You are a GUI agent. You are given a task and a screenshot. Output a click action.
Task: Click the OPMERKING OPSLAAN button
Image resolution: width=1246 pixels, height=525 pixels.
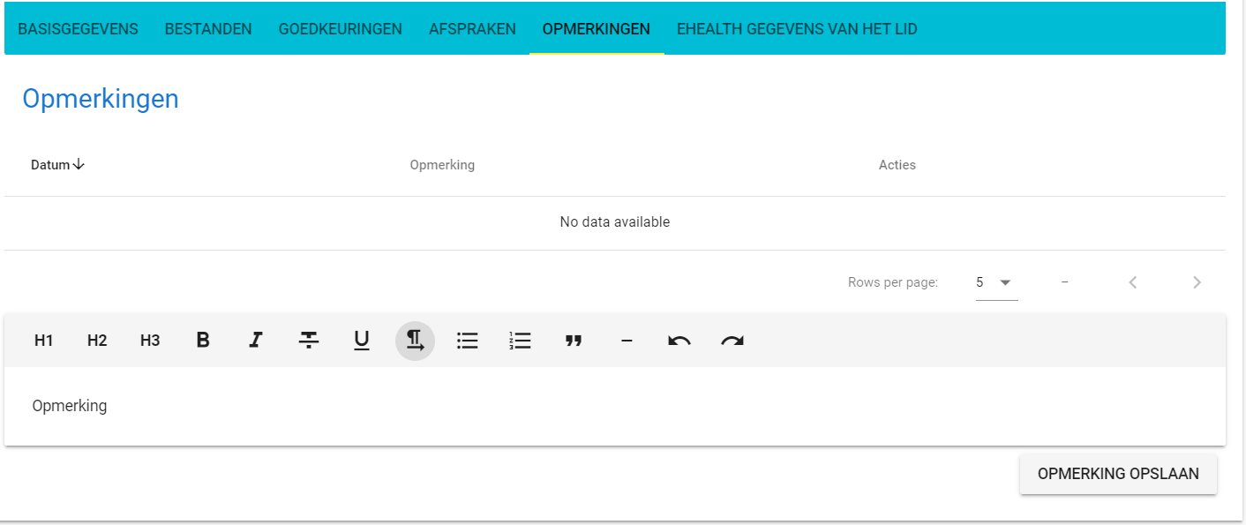coord(1118,473)
